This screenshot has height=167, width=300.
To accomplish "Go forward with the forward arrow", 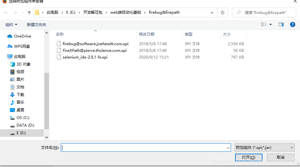I will pos(15,13).
